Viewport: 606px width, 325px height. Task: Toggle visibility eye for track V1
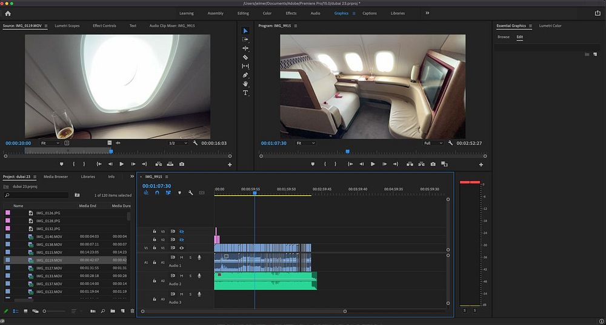click(x=181, y=248)
